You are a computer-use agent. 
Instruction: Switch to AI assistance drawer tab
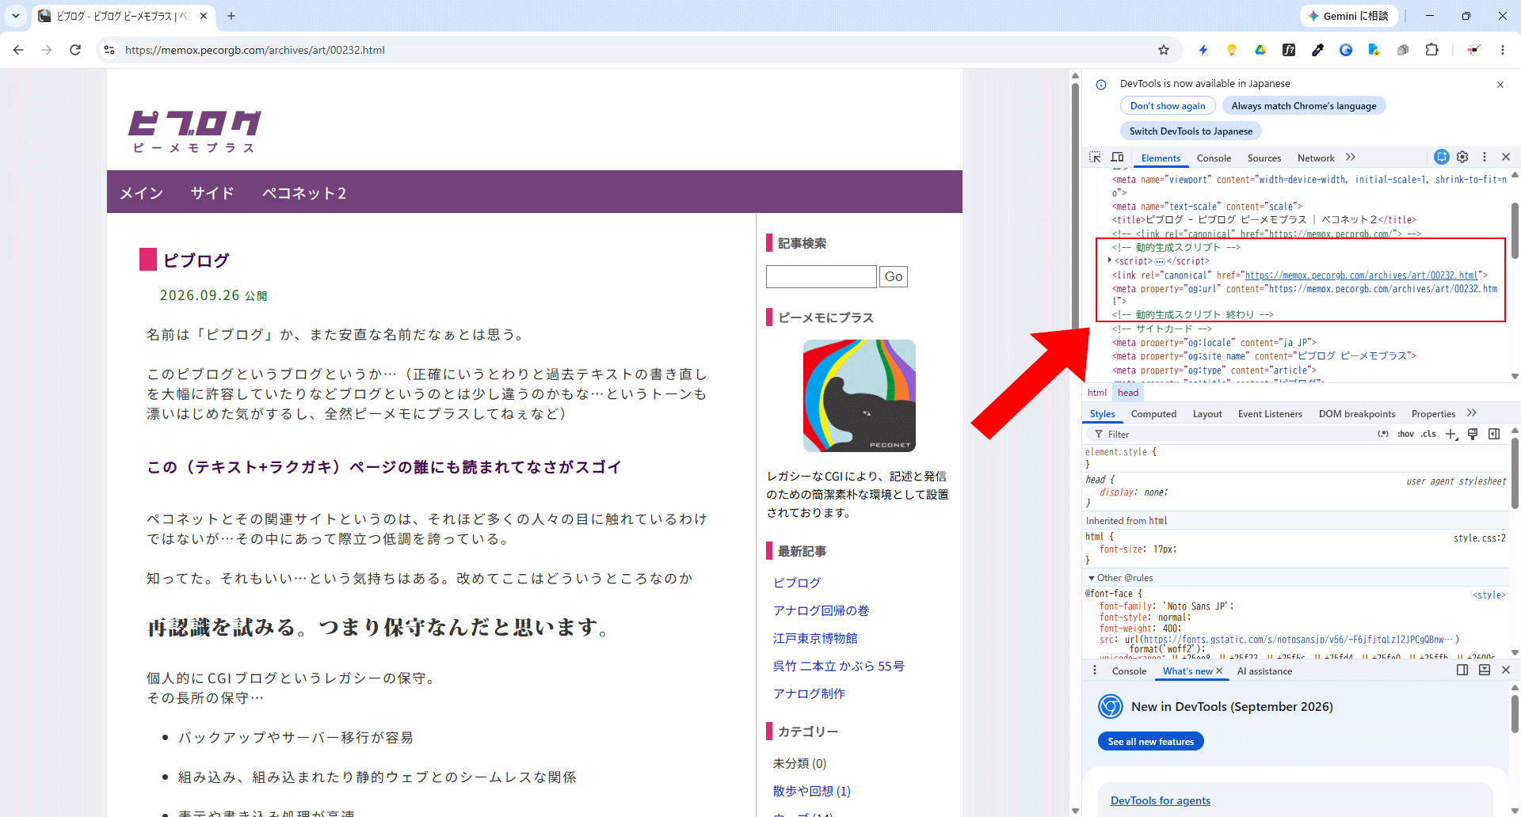point(1264,671)
